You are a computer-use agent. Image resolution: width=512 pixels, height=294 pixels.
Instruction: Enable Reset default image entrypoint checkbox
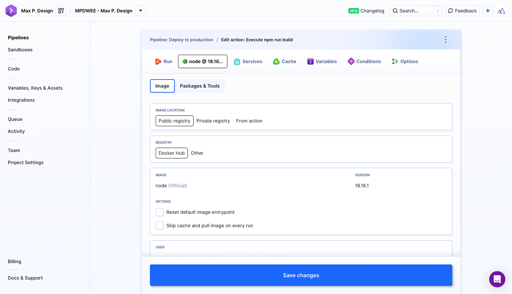click(159, 212)
